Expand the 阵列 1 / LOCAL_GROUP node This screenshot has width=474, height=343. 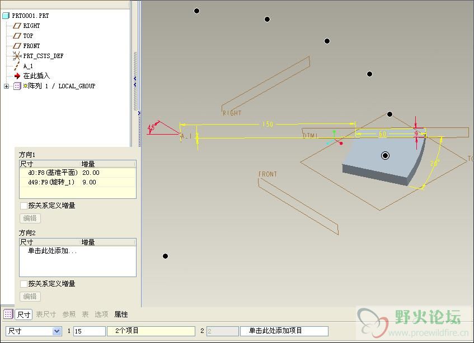coord(6,86)
